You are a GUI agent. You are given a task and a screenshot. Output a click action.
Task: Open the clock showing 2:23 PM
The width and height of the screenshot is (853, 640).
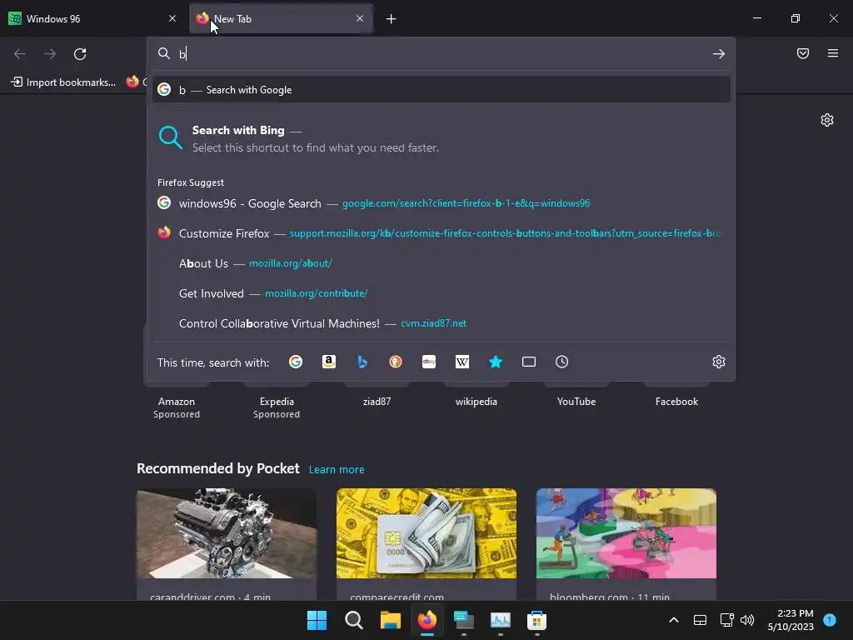791,620
